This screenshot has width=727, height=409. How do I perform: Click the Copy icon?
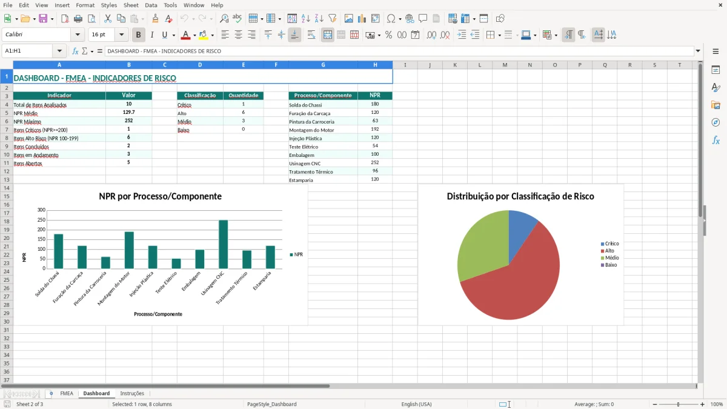[121, 19]
